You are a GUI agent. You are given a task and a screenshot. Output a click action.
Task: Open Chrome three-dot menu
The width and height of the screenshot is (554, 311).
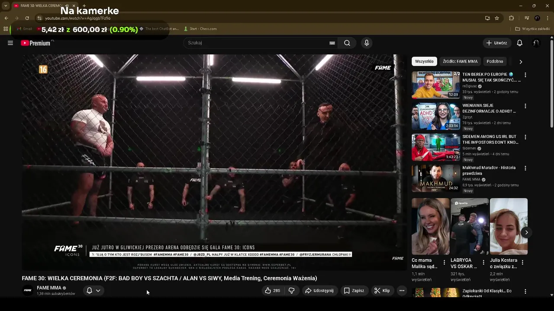click(548, 18)
